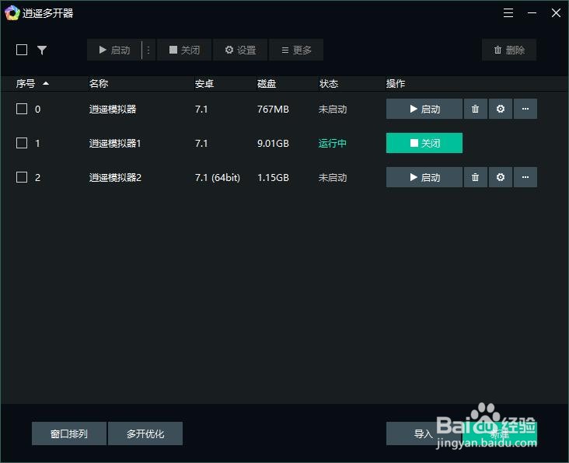The width and height of the screenshot is (569, 463).
Task: Open settings gear for 逍遥模拟器2
Action: pos(501,177)
